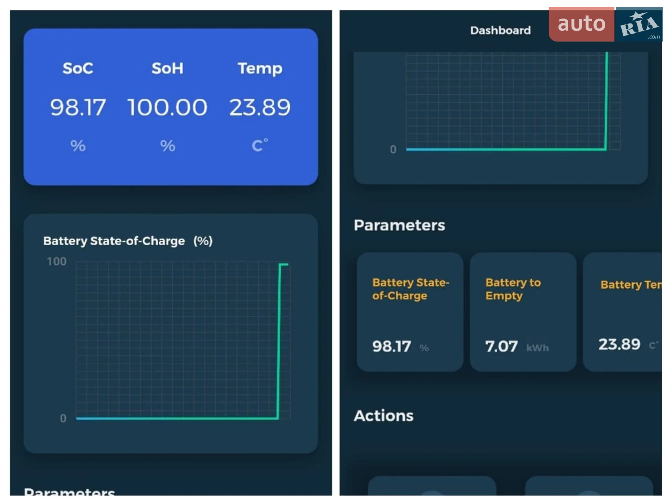The width and height of the screenshot is (670, 503).
Task: Click the red auto logo watermark
Action: [x=581, y=24]
